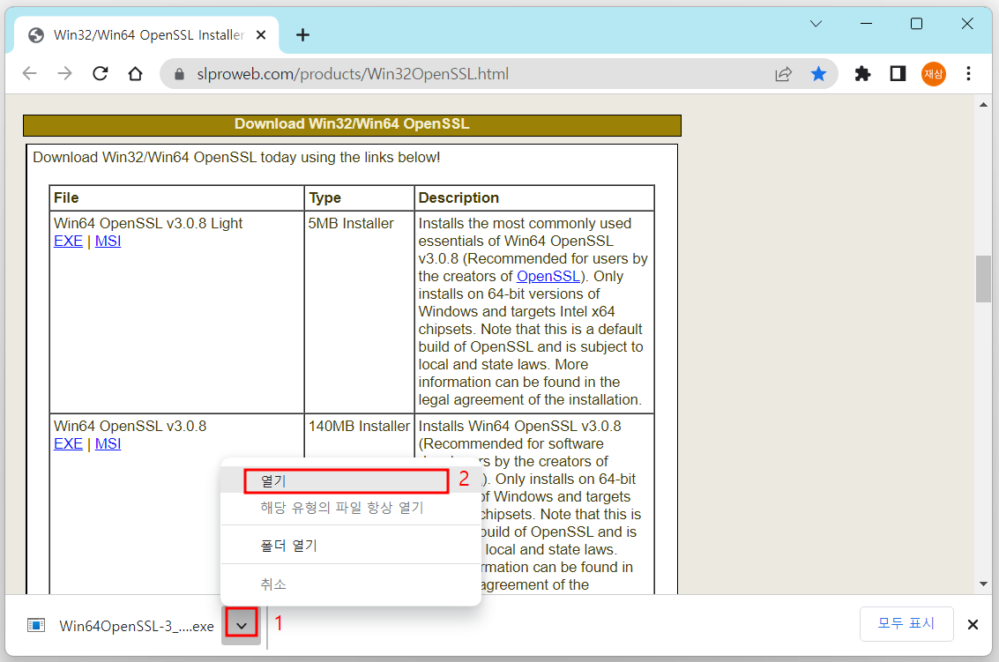Image resolution: width=999 pixels, height=662 pixels.
Task: Click the extensions puzzle icon
Action: (862, 74)
